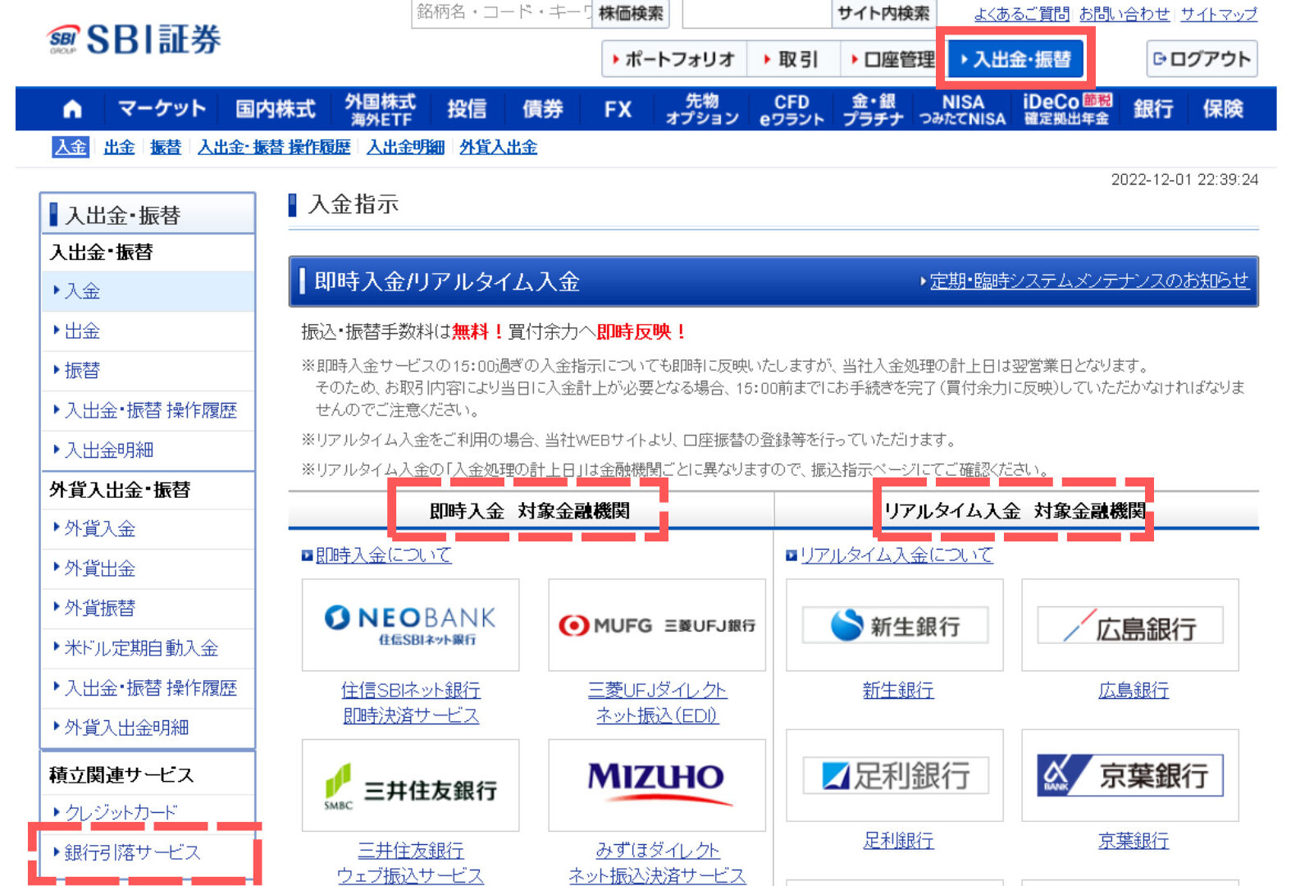1291x886 pixels.
Task: Open the 取引 tab
Action: [x=793, y=59]
